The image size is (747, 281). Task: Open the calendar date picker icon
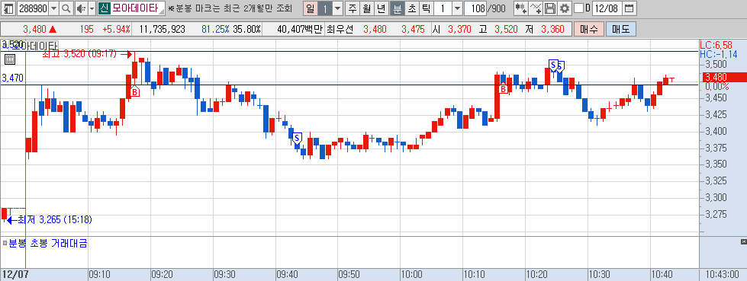[x=629, y=8]
